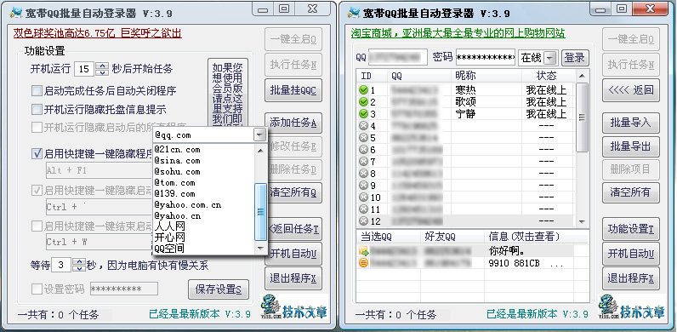This screenshot has height=332, width=677.
Task: Click the grey offline icon of row 4
Action: [x=363, y=126]
